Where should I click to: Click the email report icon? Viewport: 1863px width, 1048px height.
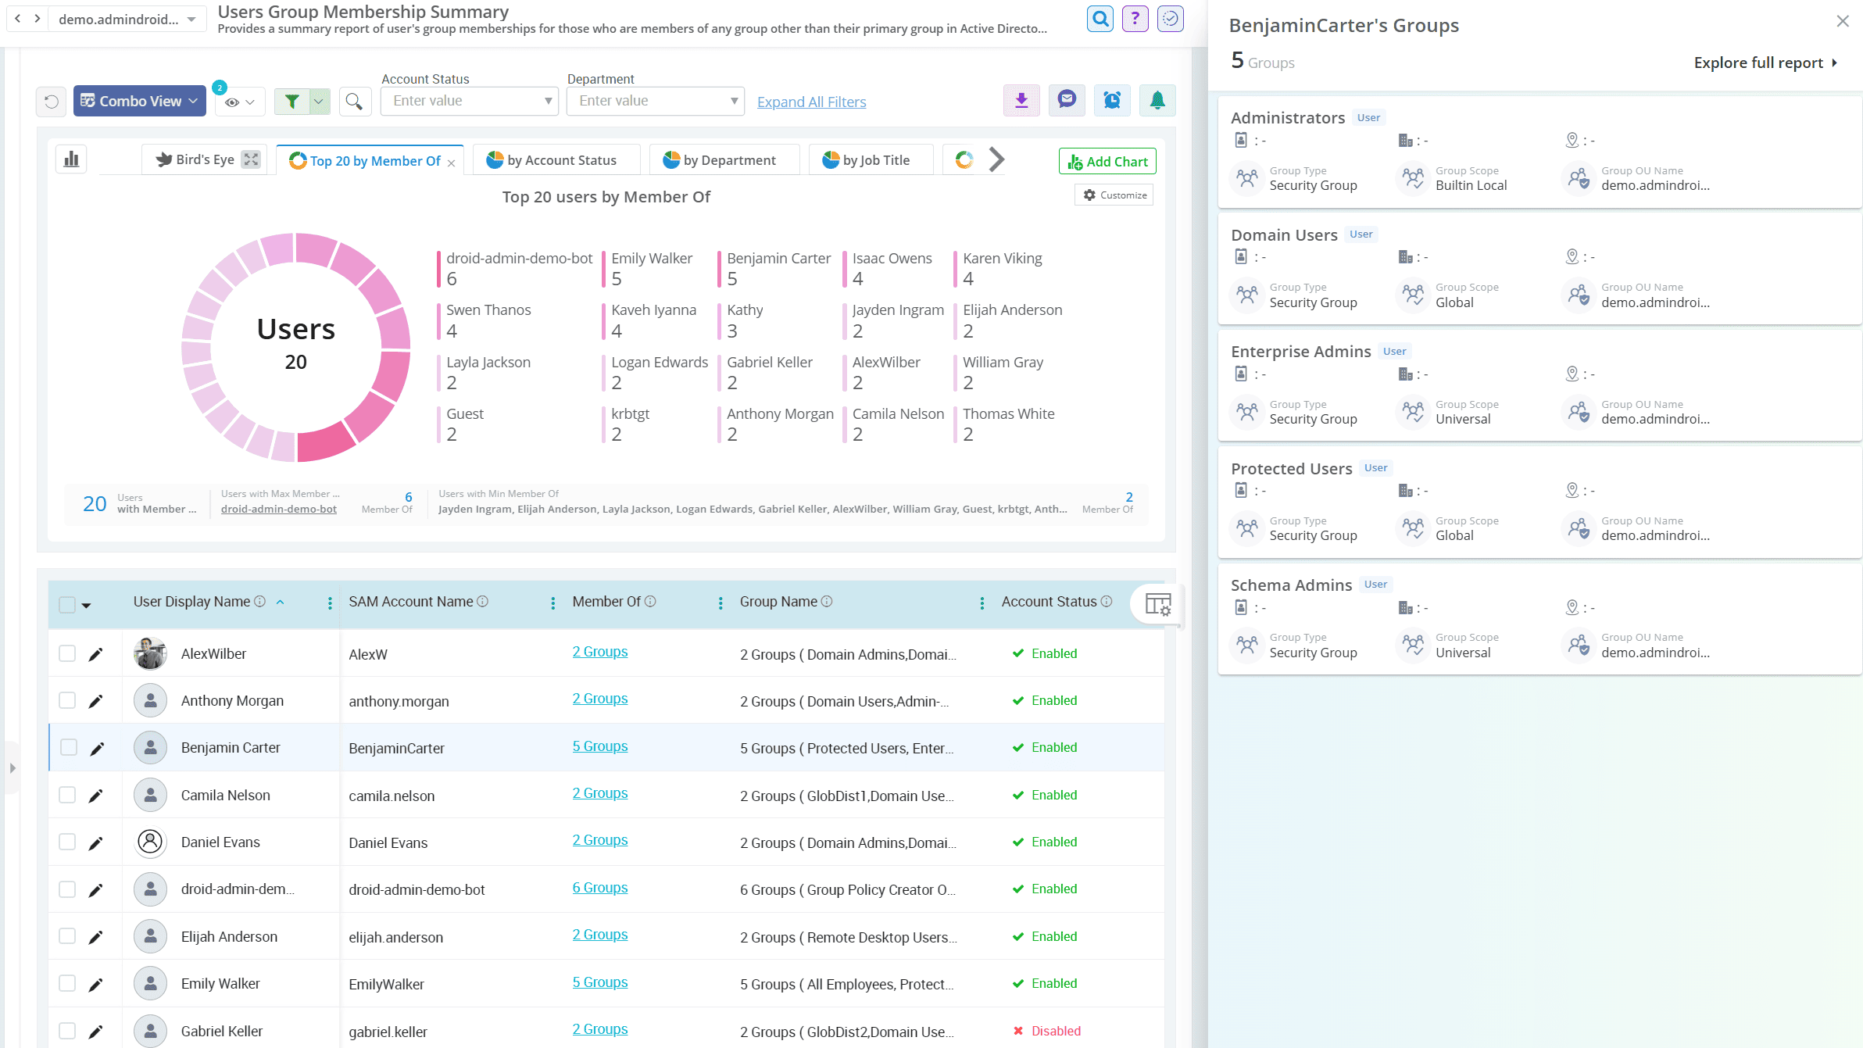tap(1067, 100)
